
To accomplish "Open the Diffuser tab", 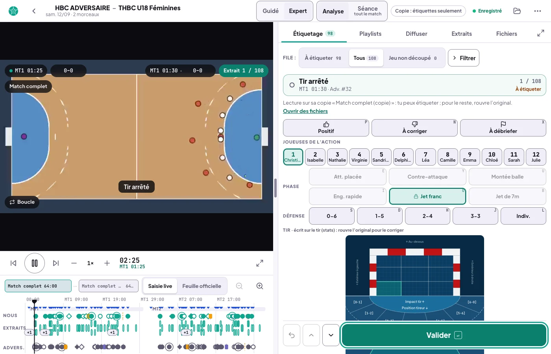I will [416, 34].
